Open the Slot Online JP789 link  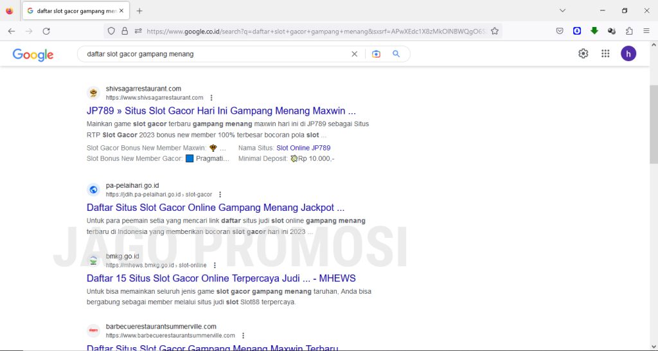[303, 148]
